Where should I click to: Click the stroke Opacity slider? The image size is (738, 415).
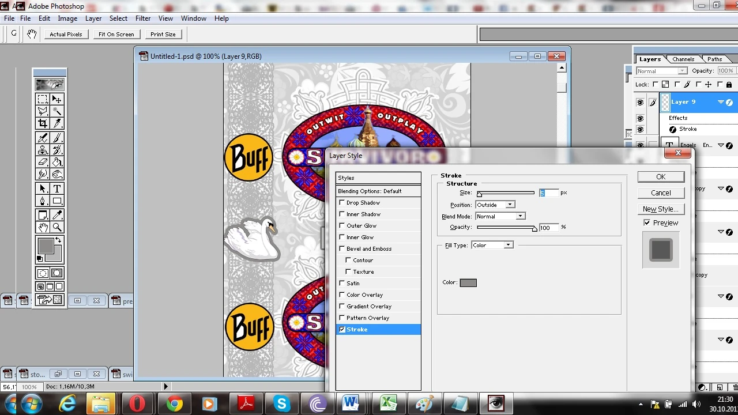coord(507,228)
